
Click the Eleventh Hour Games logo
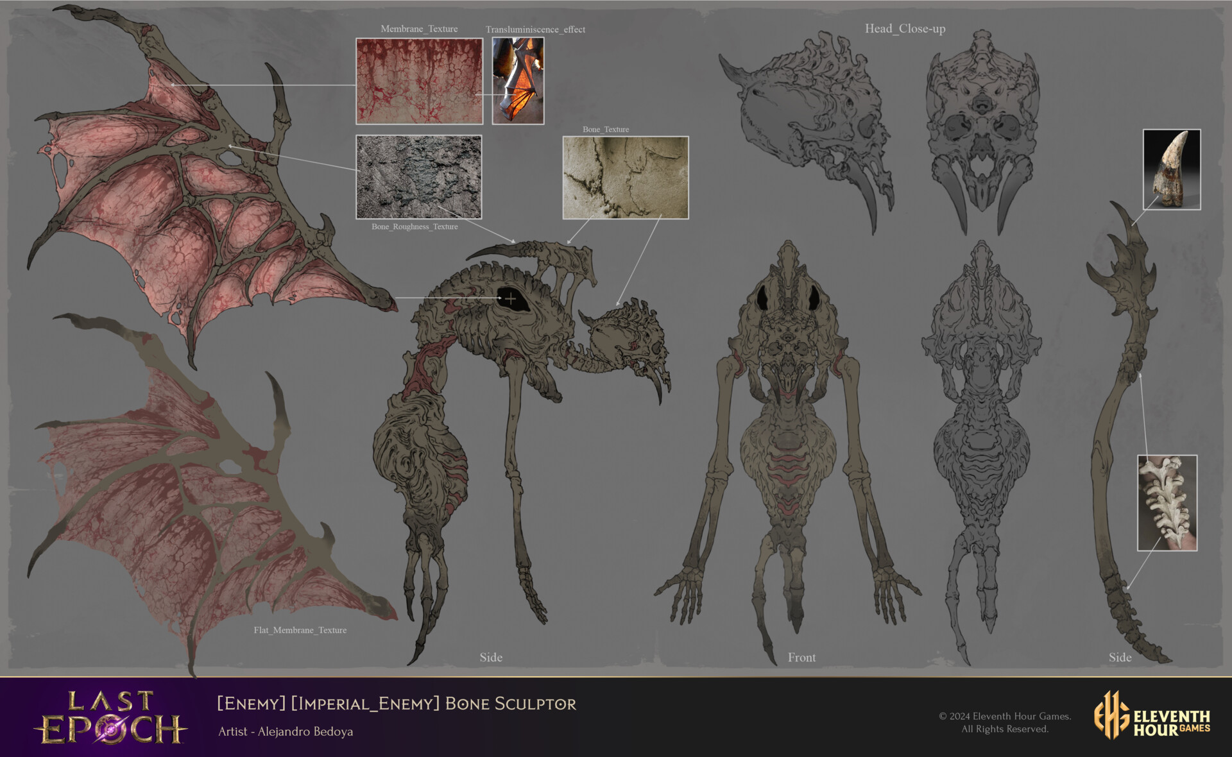coord(1152,716)
